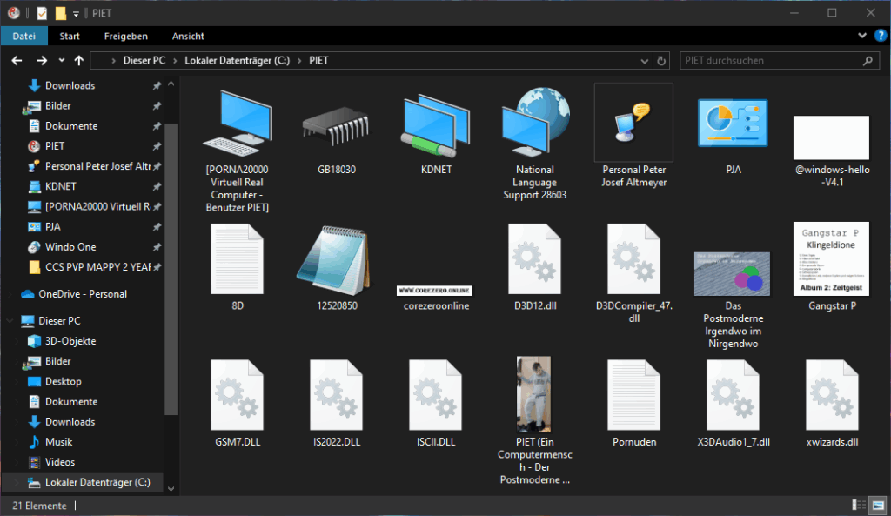Select the D3D12.dll file
The image size is (891, 516).
(x=534, y=261)
